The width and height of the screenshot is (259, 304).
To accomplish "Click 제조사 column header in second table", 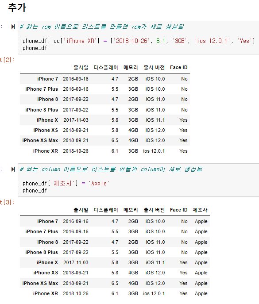I will (200, 210).
